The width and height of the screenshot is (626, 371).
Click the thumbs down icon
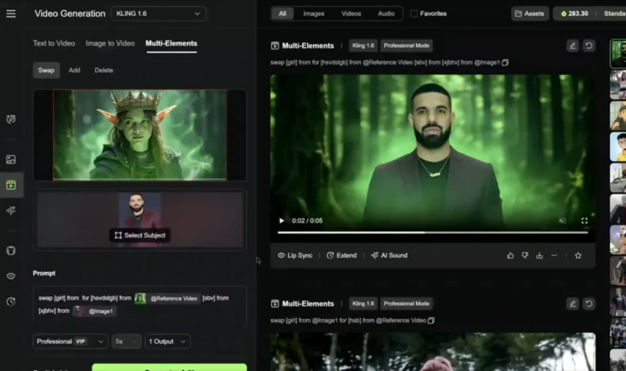coord(525,256)
